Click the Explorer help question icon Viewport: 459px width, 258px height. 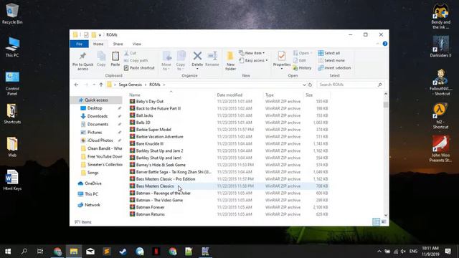pyautogui.click(x=385, y=44)
